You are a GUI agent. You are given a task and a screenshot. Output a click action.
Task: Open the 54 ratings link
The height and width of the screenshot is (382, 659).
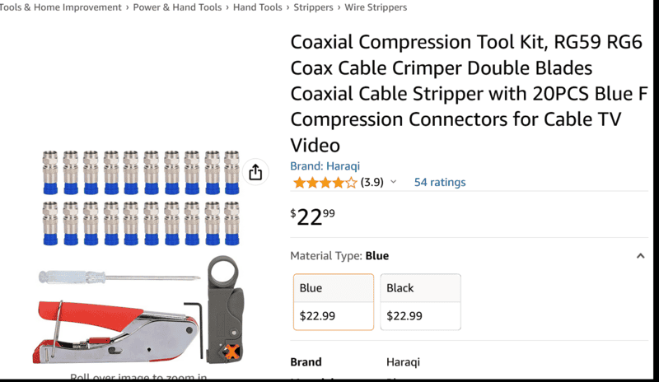coord(439,183)
